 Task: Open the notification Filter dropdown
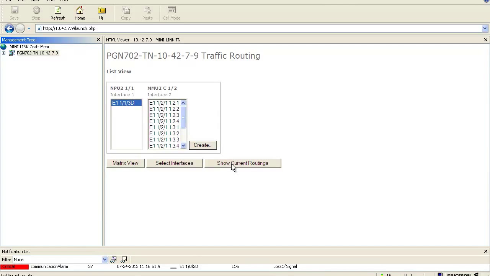pyautogui.click(x=105, y=260)
